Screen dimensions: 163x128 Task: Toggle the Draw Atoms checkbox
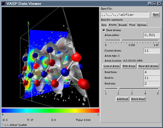[104, 30]
